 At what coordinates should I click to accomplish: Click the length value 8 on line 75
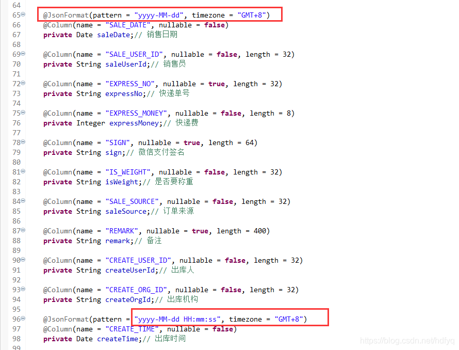click(x=289, y=114)
